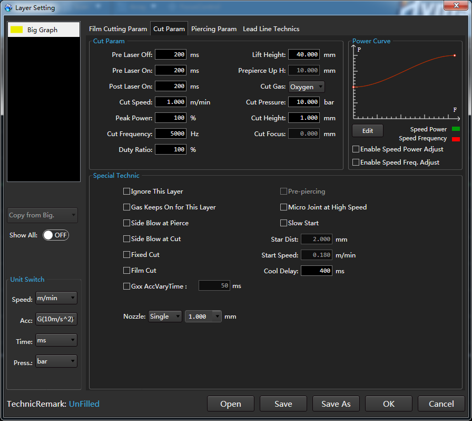Click the Open button
Image resolution: width=472 pixels, height=421 pixels.
click(x=231, y=404)
